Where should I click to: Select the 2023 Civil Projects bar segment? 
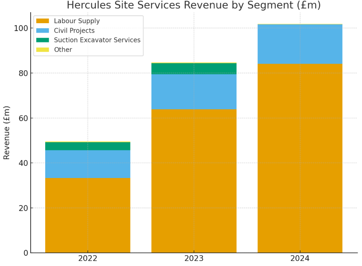[194, 92]
